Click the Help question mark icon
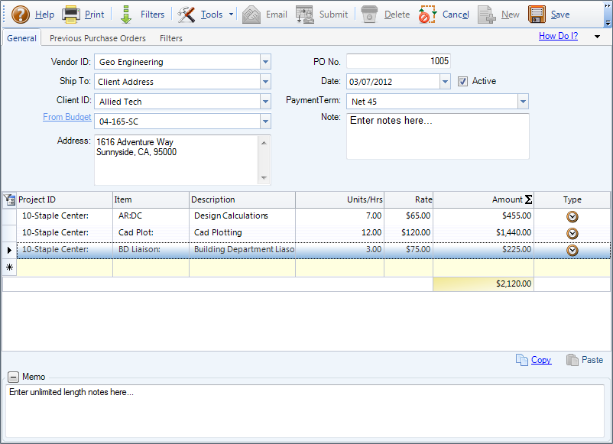 tap(21, 15)
